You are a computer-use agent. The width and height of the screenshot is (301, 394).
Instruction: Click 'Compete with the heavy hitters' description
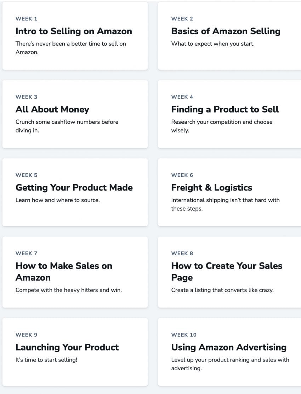pyautogui.click(x=68, y=290)
